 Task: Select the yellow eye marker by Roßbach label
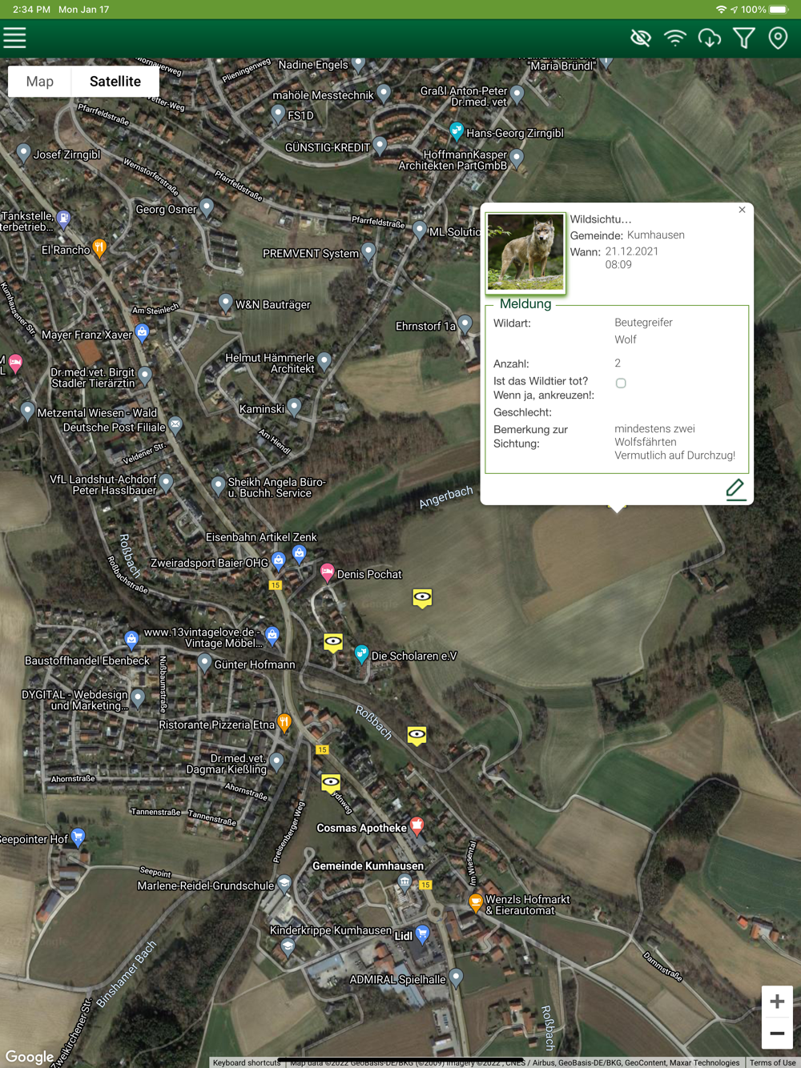417,735
